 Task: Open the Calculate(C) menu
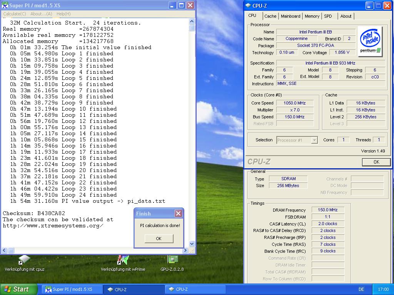click(x=14, y=14)
